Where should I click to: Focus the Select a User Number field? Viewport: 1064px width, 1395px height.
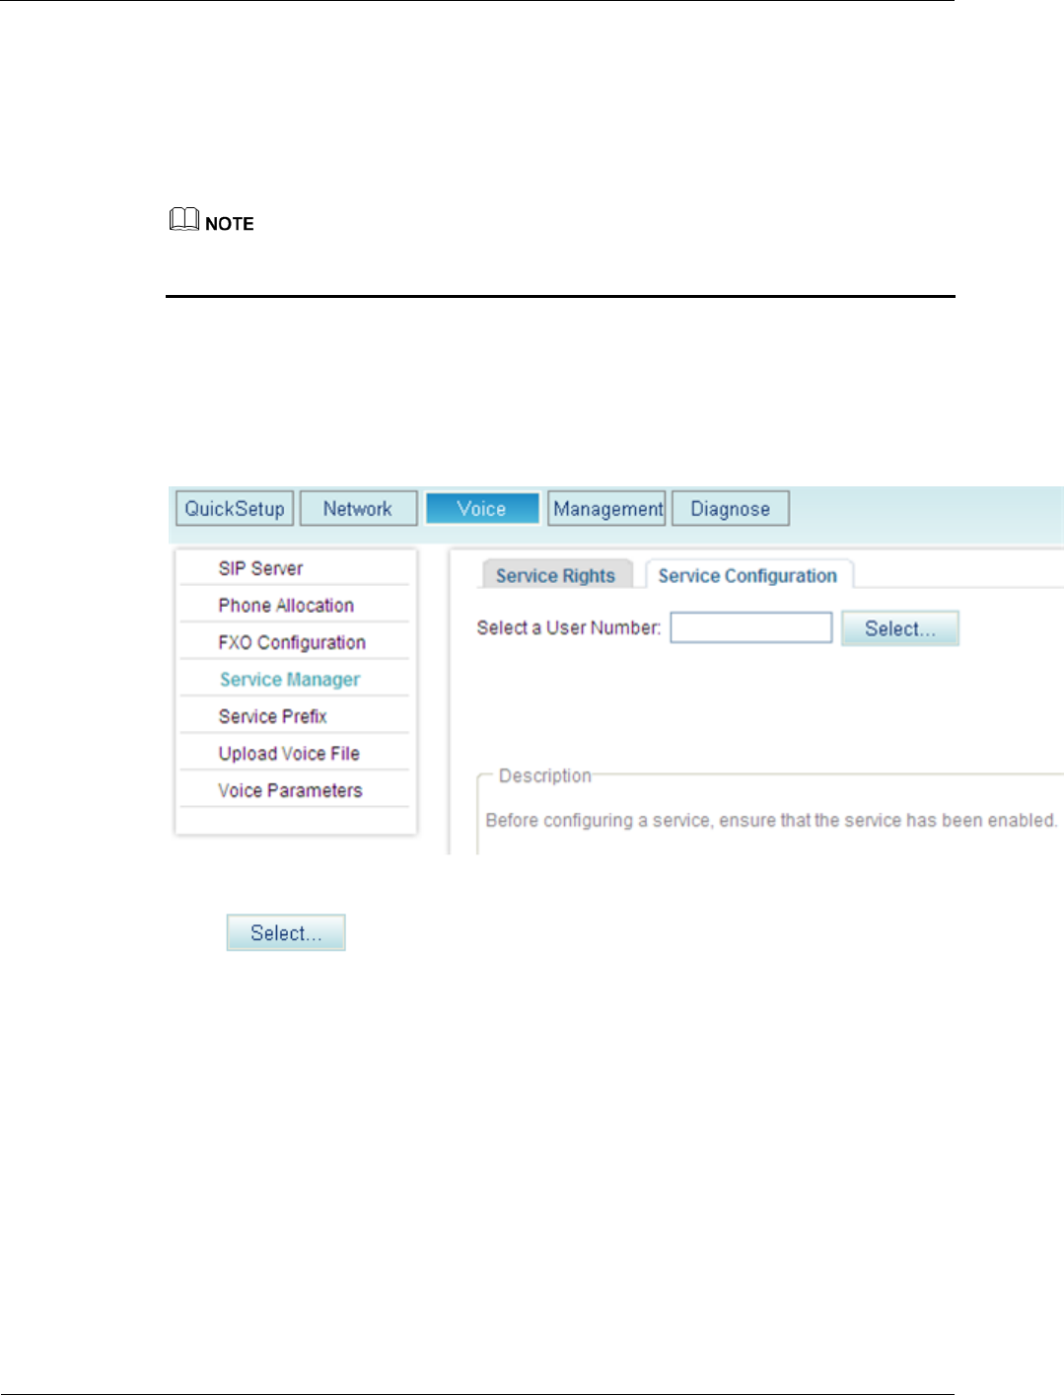751,627
